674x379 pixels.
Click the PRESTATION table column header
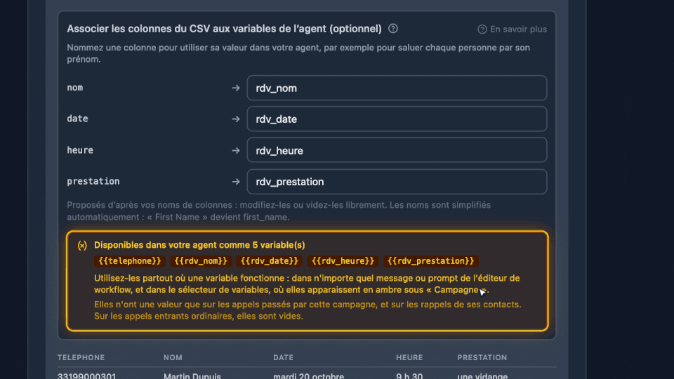[482, 357]
